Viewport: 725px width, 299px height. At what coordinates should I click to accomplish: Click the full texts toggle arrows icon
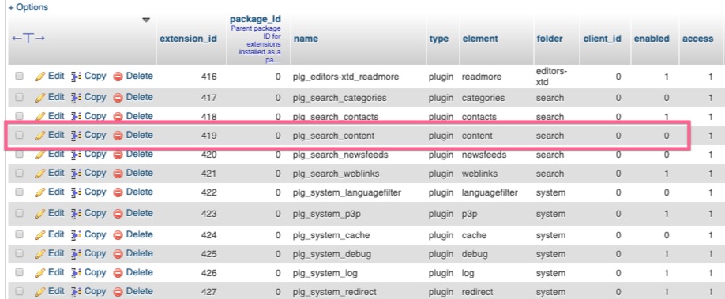28,39
